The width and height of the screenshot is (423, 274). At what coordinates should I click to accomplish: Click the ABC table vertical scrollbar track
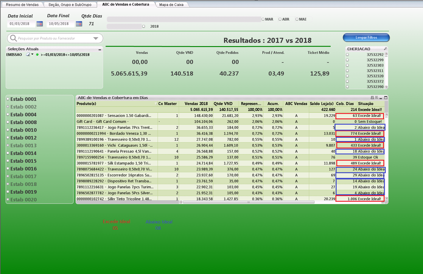[386, 156]
